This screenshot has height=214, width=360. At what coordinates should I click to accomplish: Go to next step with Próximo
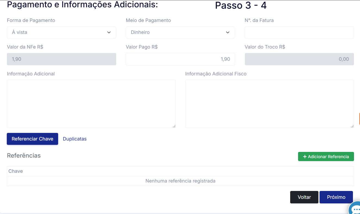[x=336, y=197]
